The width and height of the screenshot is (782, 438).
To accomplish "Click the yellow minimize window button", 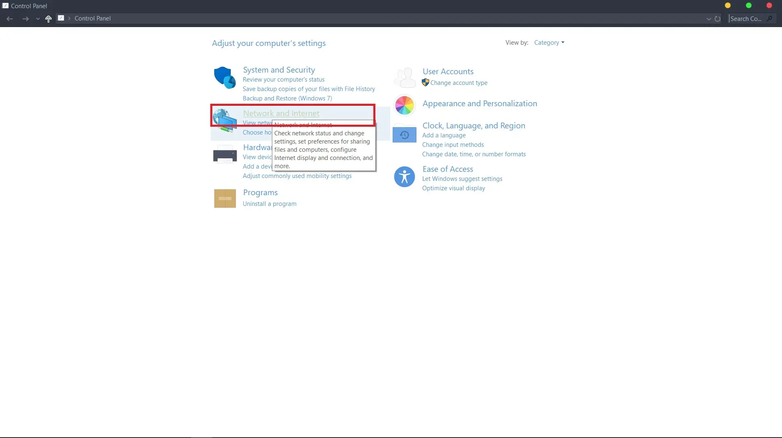I will click(728, 5).
